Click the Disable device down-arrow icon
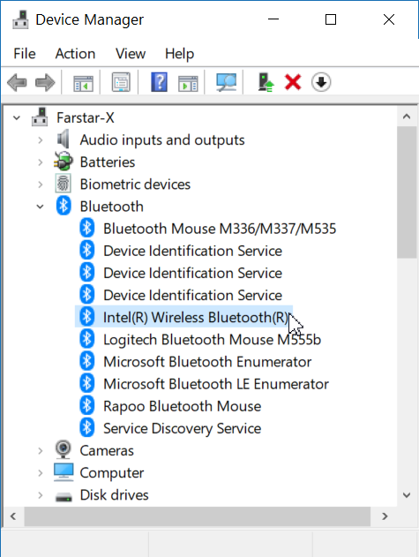Image resolution: width=419 pixels, height=557 pixels. 321,82
